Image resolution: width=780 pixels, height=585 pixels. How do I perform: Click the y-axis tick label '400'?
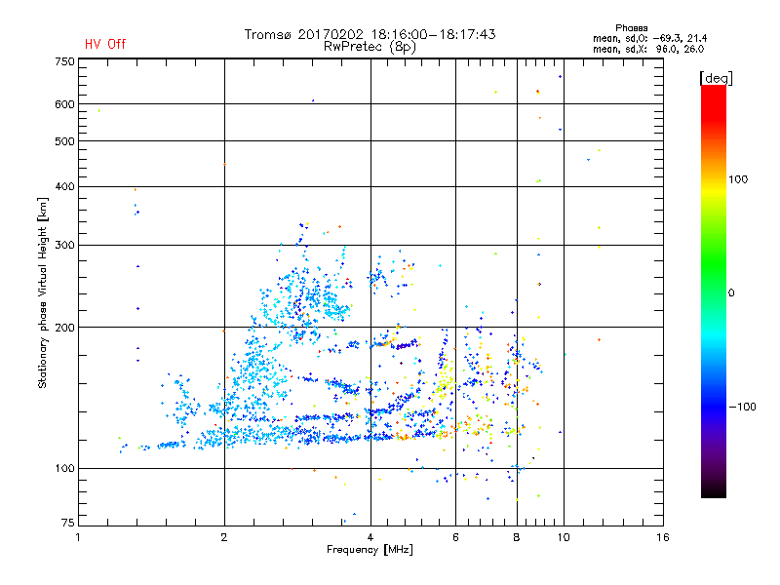(65, 186)
